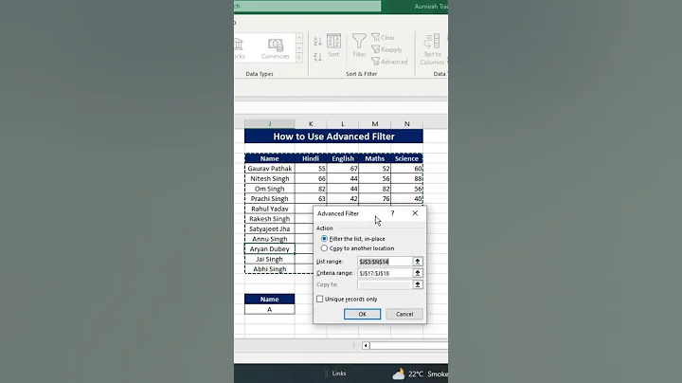Image resolution: width=682 pixels, height=383 pixels.
Task: Click Nitesh Singh's Science score 88
Action: click(407, 178)
